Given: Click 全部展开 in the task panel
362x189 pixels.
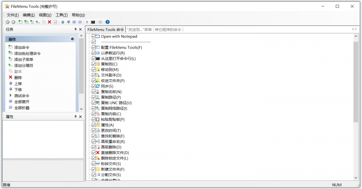Looking at the screenshot, I should 22,102.
